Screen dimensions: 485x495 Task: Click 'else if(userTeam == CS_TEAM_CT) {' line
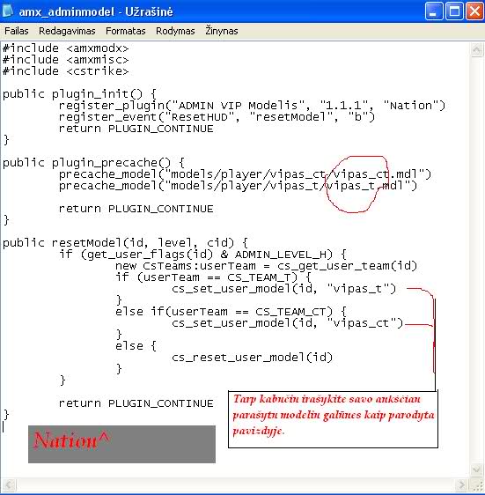click(x=231, y=312)
